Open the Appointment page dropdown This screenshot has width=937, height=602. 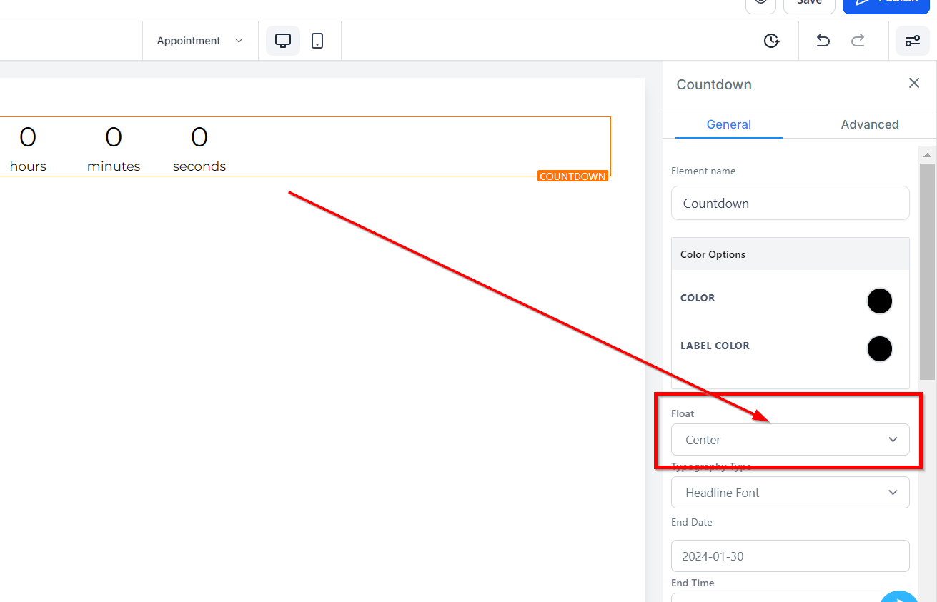click(200, 41)
